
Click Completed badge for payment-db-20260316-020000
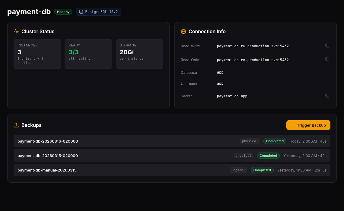pyautogui.click(x=275, y=141)
